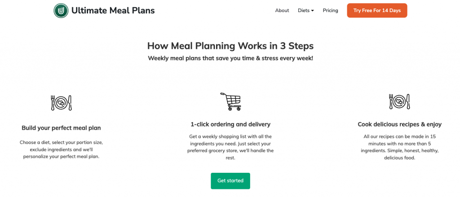The width and height of the screenshot is (460, 197).
Task: Click the How Meal Planning Works heading
Action: 230,46
